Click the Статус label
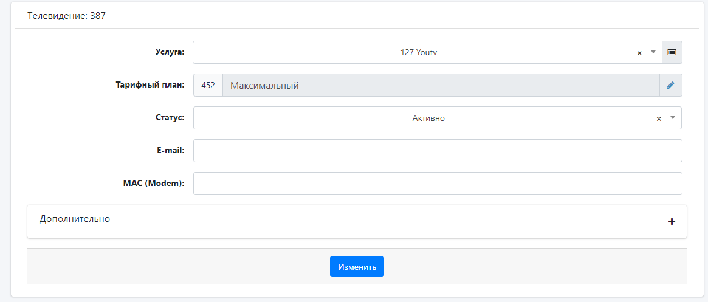 click(170, 118)
